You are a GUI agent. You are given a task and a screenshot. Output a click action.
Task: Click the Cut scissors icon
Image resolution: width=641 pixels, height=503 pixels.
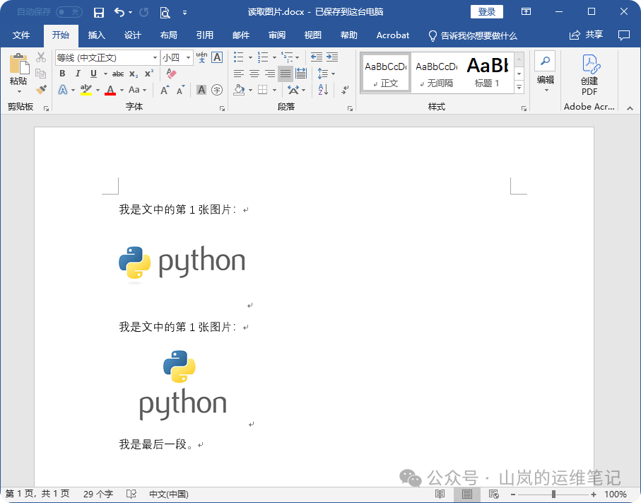[40, 57]
